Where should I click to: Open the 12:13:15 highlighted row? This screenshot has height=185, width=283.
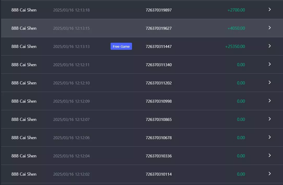pos(142,28)
